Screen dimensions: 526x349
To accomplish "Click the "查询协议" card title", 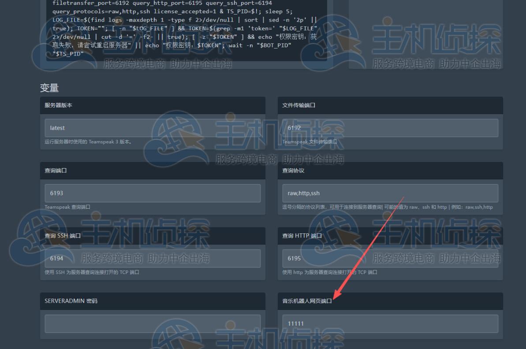I will point(293,170).
